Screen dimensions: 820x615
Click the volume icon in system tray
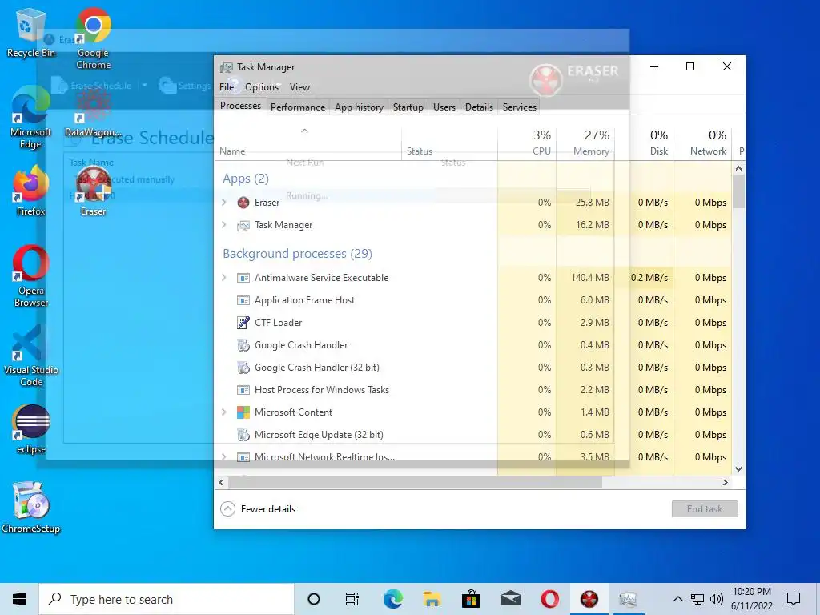coord(717,599)
